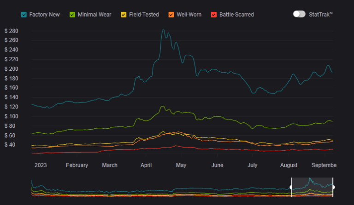Click the "August" x-axis label
The width and height of the screenshot is (354, 205).
pyautogui.click(x=289, y=165)
